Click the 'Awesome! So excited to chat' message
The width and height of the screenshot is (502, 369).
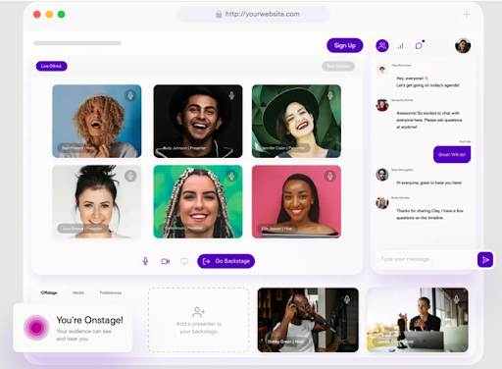click(429, 120)
